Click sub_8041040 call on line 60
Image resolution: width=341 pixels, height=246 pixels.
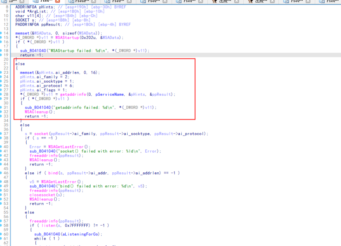47,234
